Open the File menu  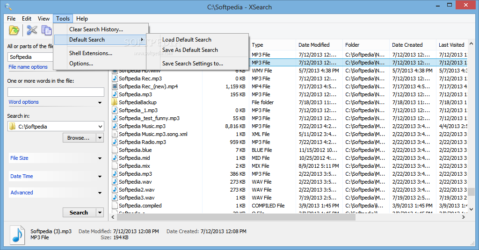[x=11, y=19]
